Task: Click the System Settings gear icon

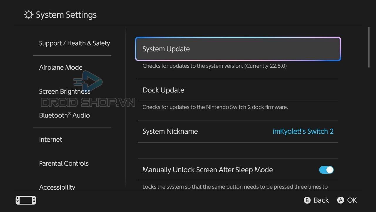Action: tap(28, 15)
